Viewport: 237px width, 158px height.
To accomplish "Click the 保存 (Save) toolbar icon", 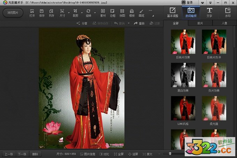I will [42, 13].
